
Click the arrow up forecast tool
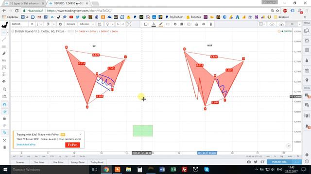click(4, 81)
